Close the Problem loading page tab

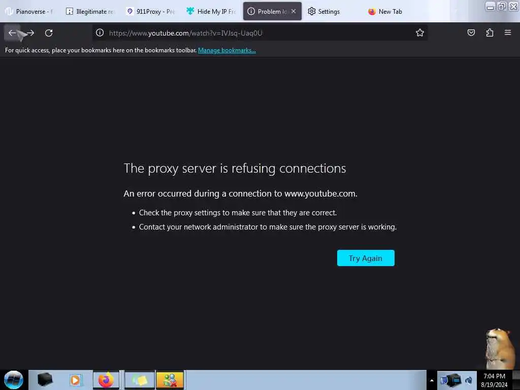click(x=294, y=11)
